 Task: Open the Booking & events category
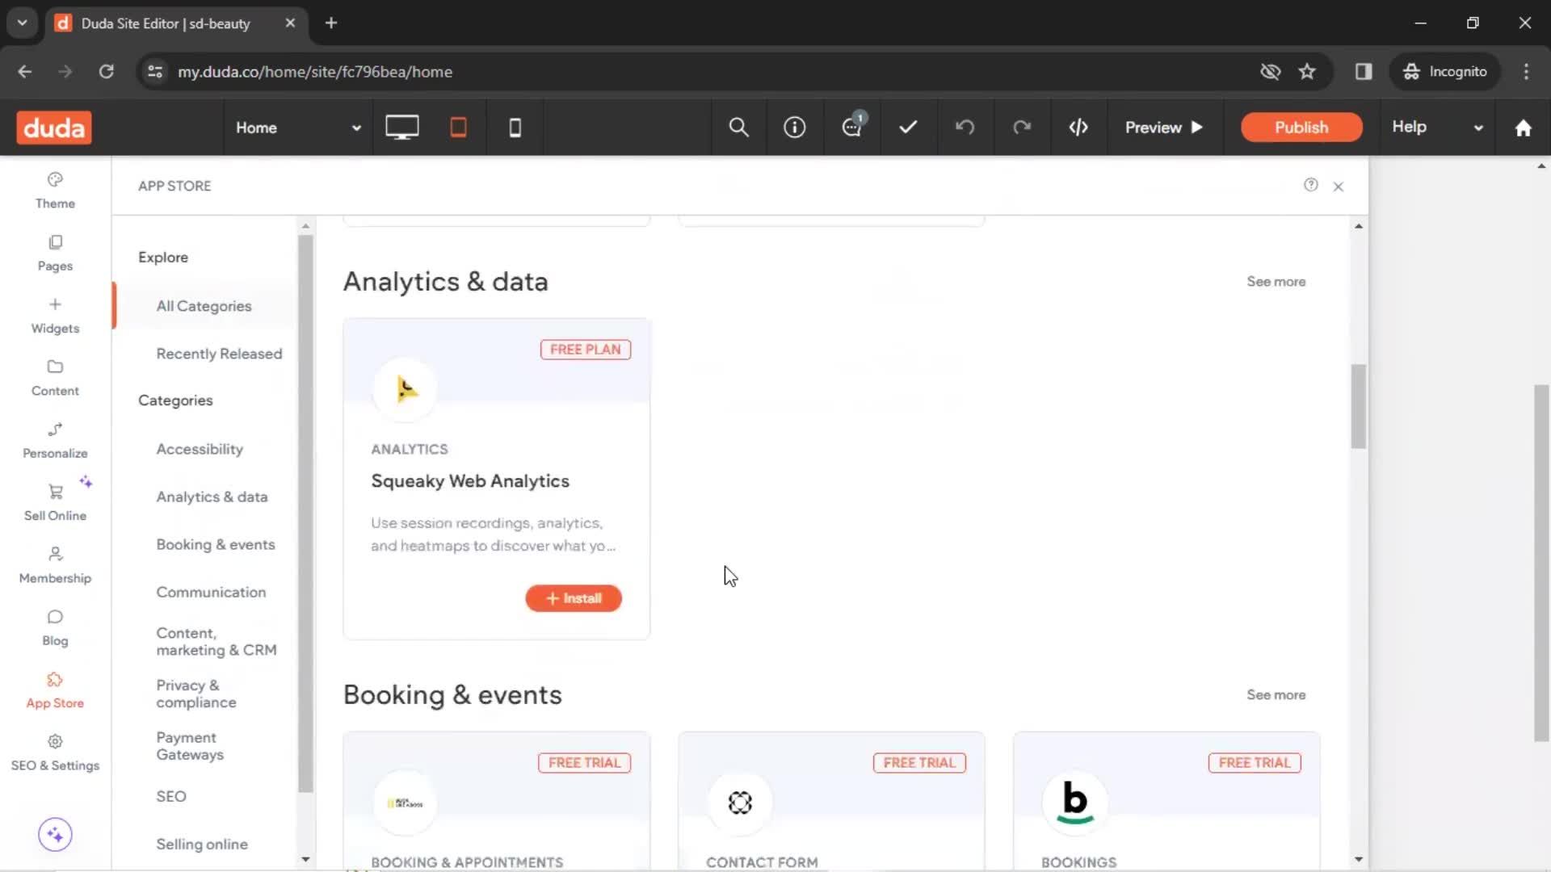click(216, 544)
